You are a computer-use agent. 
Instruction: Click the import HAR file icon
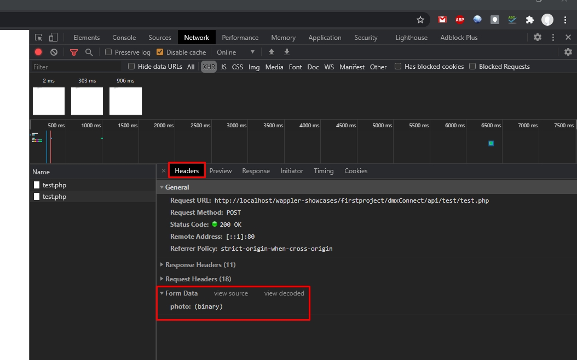tap(271, 52)
